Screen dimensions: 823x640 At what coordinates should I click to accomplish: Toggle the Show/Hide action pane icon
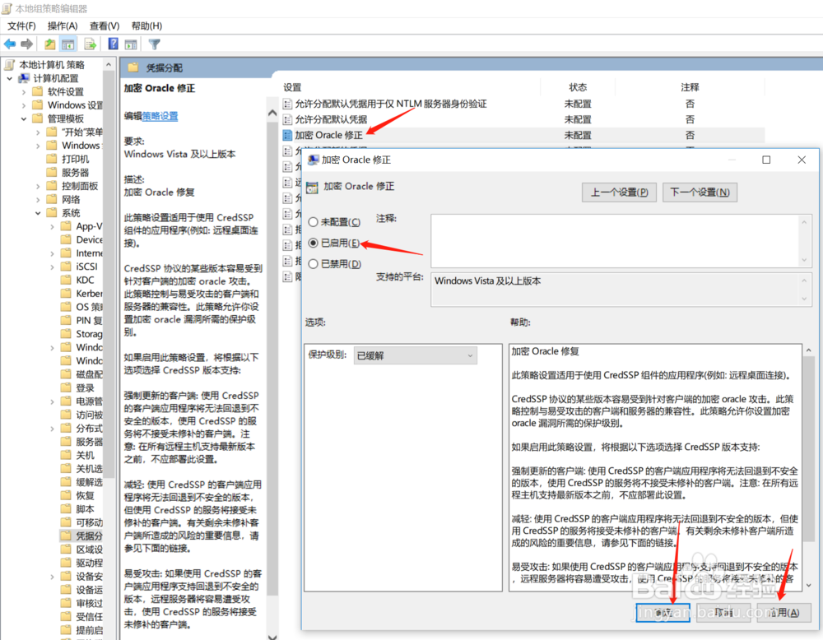pyautogui.click(x=131, y=44)
